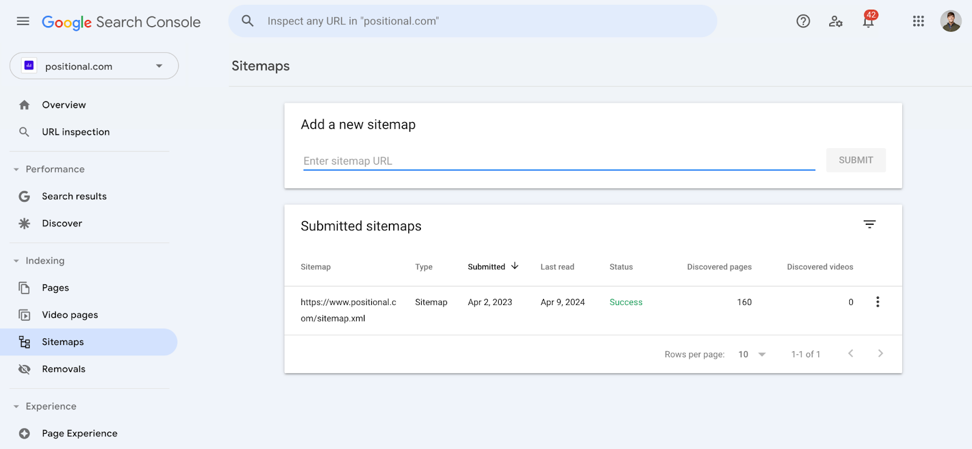Collapse the Experience section
Viewport: 972px width, 449px height.
click(16, 406)
